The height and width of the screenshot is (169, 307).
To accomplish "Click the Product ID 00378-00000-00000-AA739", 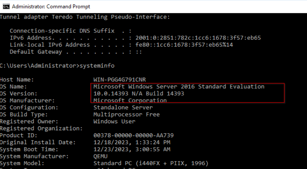I will pyautogui.click(x=133, y=135).
